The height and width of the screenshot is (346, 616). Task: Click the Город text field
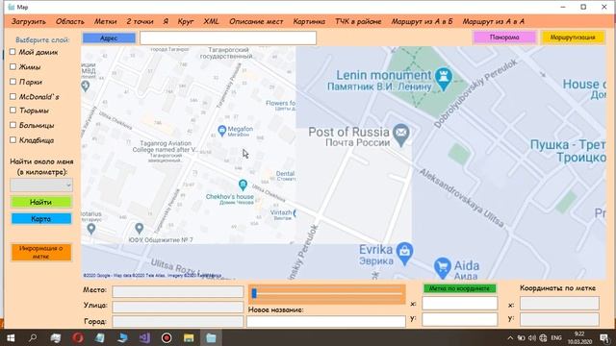177,322
